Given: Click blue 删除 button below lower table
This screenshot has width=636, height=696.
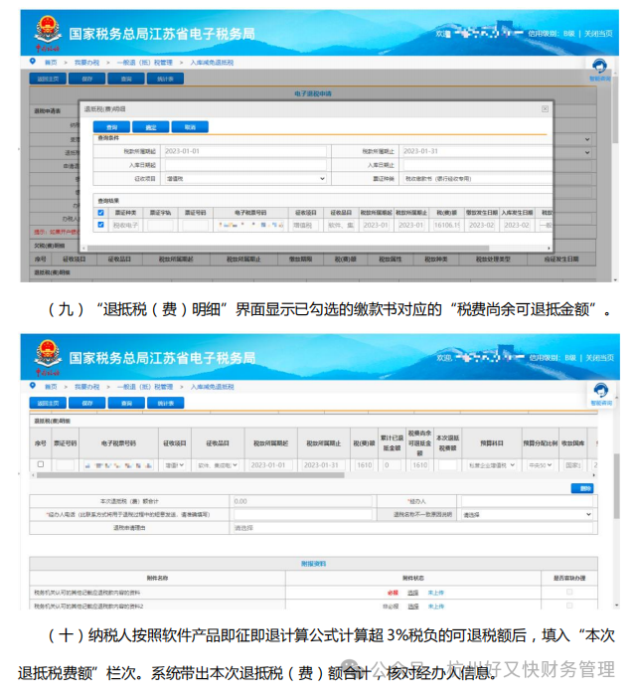Looking at the screenshot, I should pyautogui.click(x=582, y=488).
